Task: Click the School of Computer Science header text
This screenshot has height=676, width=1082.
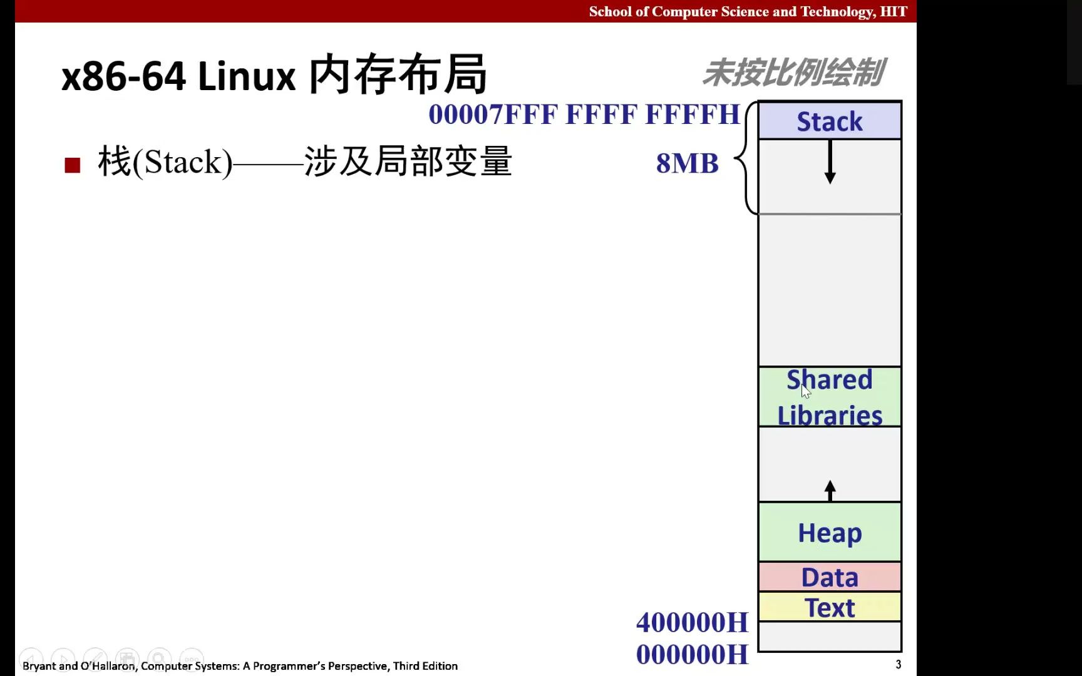Action: tap(748, 11)
